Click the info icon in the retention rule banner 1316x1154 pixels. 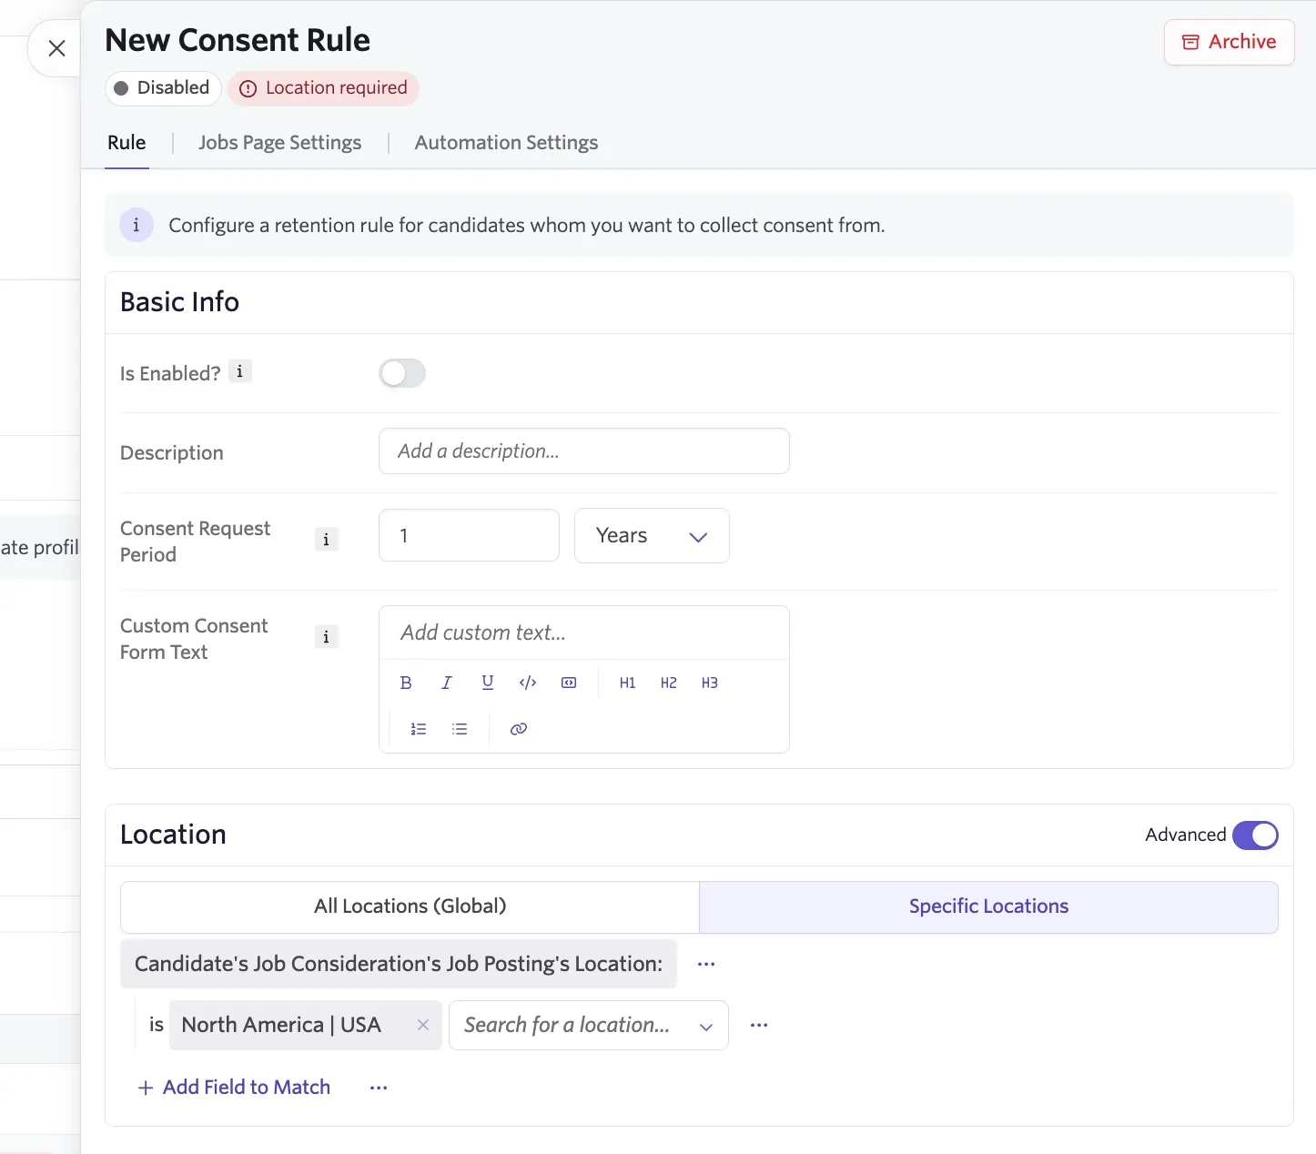point(137,225)
